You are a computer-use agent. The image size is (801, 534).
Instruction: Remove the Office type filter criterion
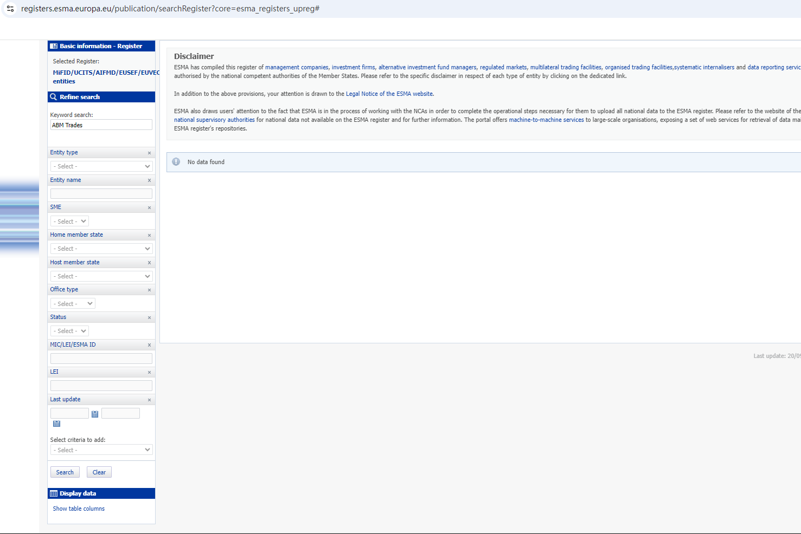tap(149, 290)
